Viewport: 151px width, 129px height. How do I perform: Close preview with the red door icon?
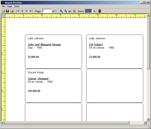100,11
